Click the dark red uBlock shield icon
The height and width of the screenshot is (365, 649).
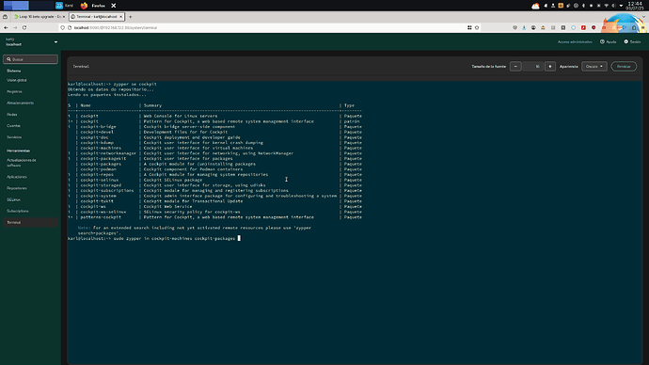tap(594, 27)
